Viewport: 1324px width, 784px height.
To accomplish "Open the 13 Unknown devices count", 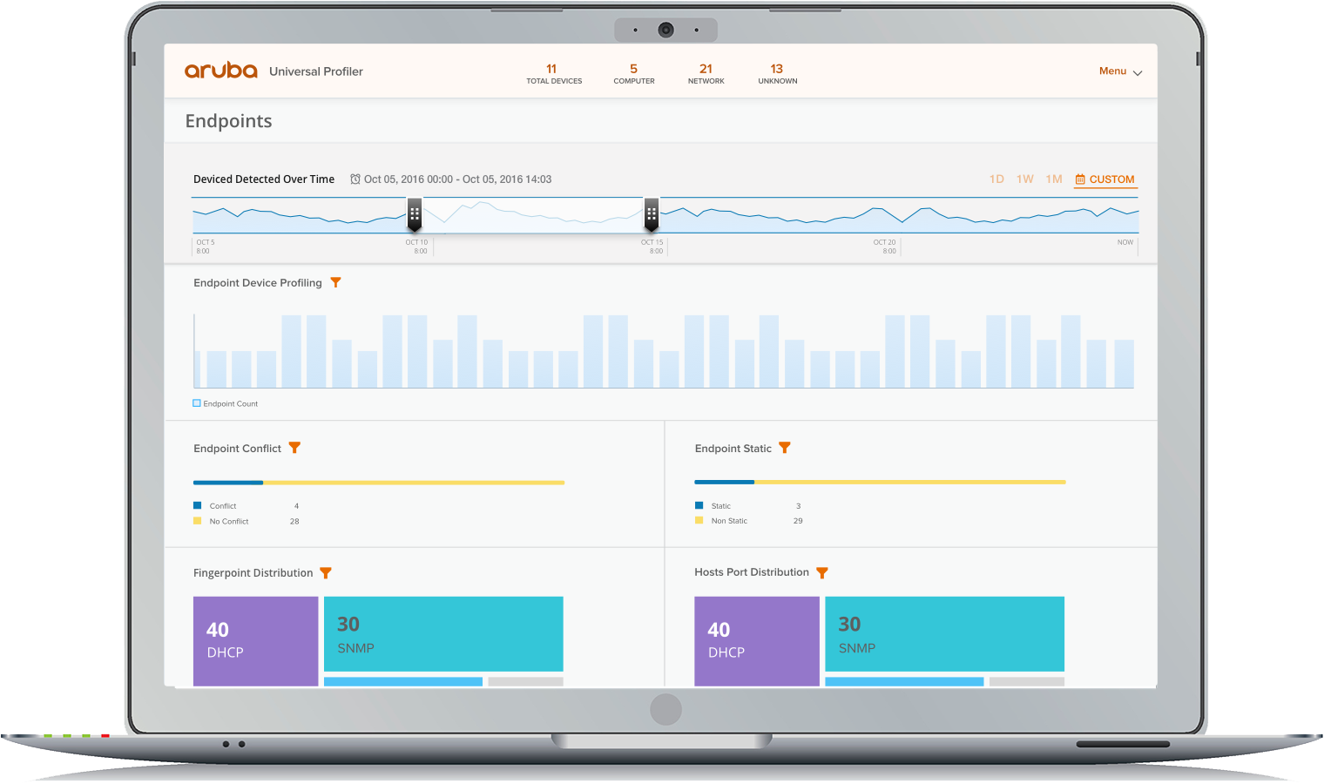I will tap(777, 73).
